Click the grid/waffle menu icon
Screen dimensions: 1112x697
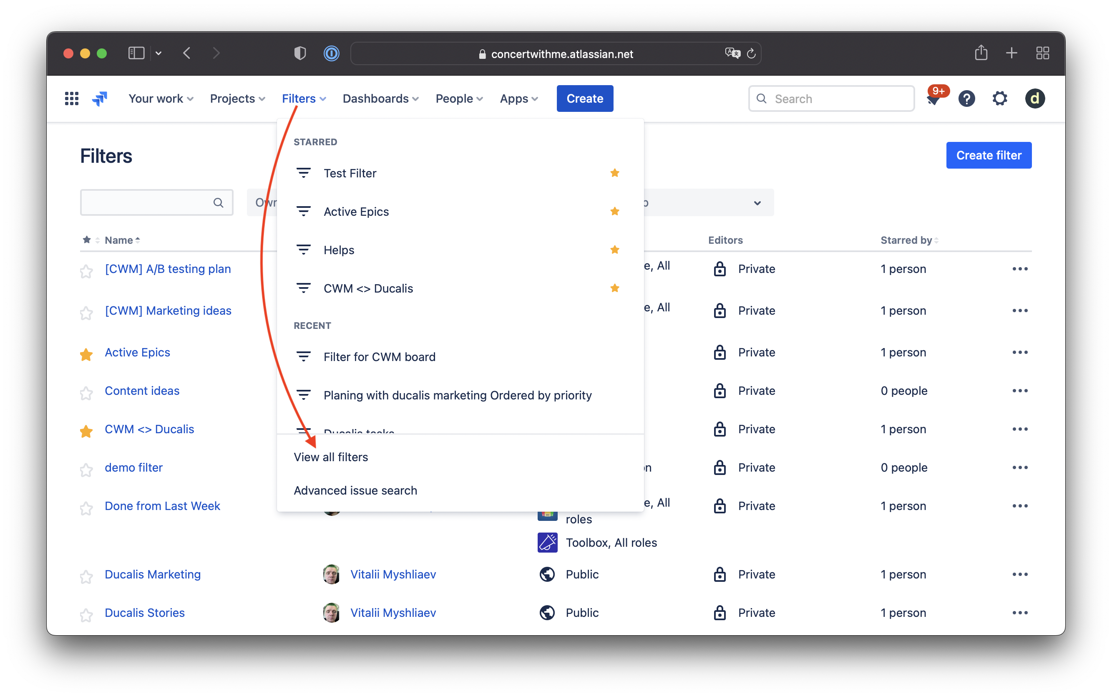72,98
